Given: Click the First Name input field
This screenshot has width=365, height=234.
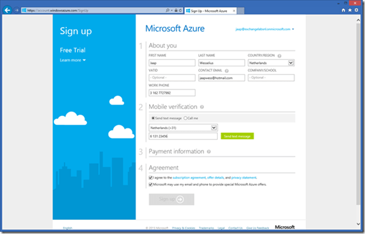Looking at the screenshot, I should pos(171,63).
